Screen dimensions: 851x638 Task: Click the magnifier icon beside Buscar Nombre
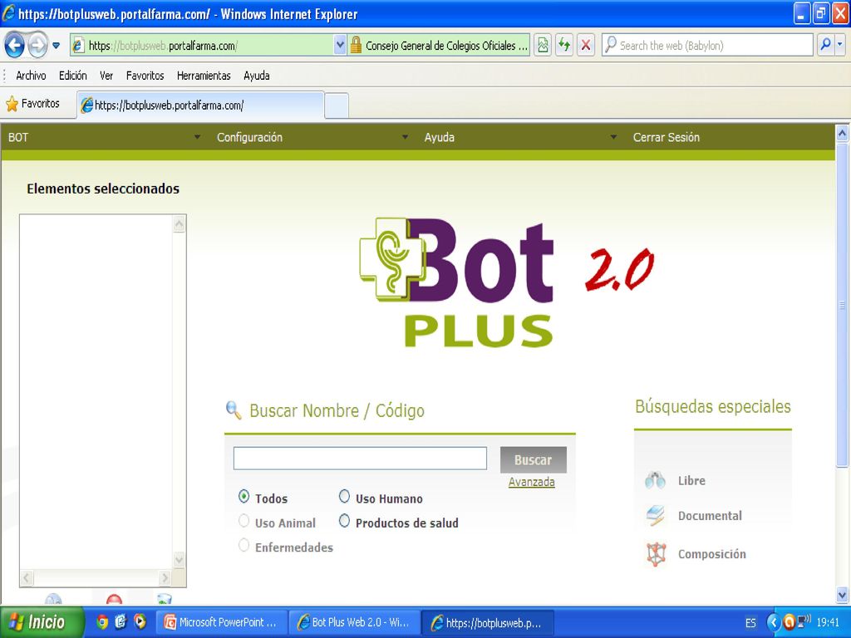point(234,410)
